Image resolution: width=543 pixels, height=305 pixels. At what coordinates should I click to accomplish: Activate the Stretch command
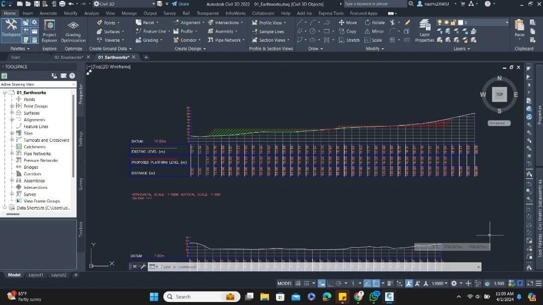(x=350, y=40)
